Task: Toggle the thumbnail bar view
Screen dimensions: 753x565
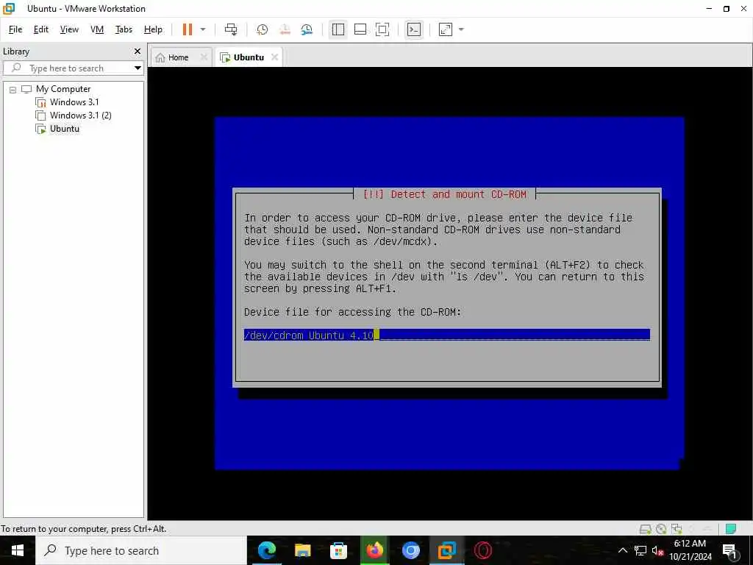Action: pyautogui.click(x=360, y=29)
